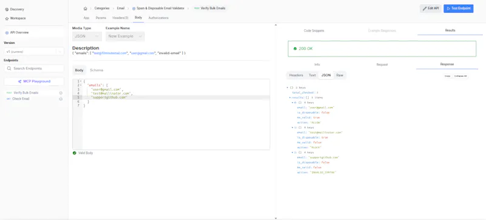Switch to the Schema sub-tab
This screenshot has width=486, height=220.
pos(97,70)
